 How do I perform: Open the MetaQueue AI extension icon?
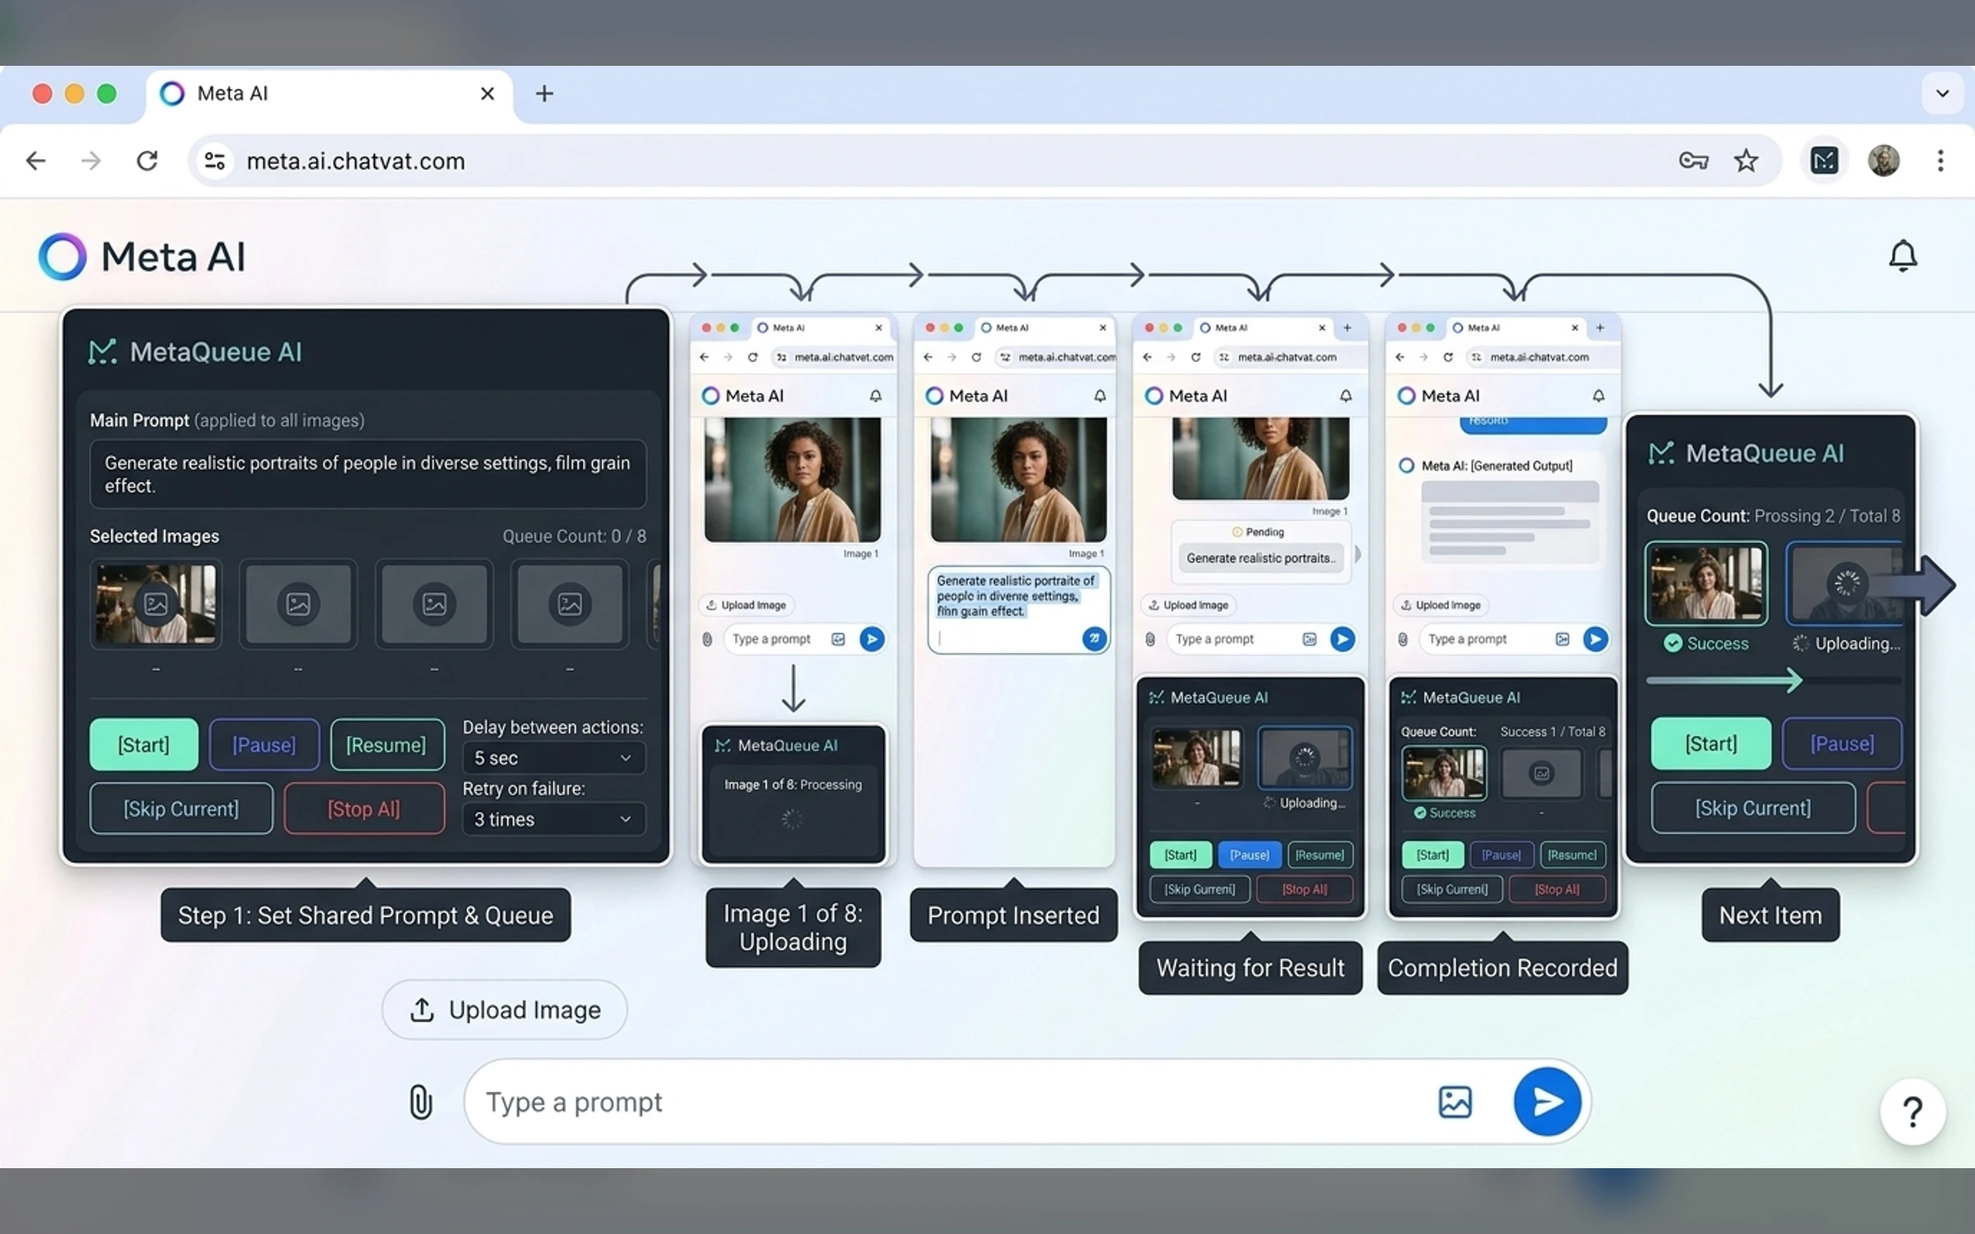tap(1824, 160)
